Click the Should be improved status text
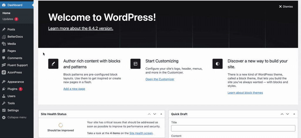Image resolution: width=301 pixels, height=138 pixels. [61, 130]
